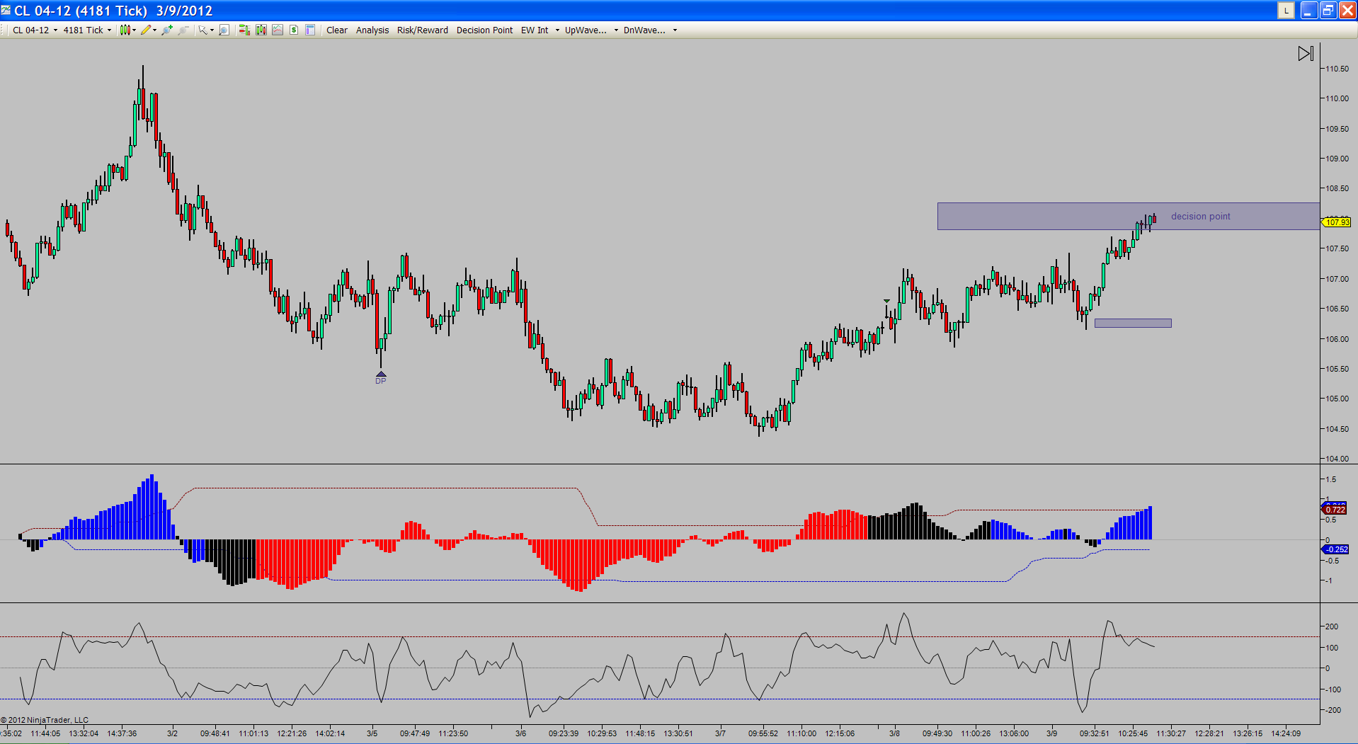
Task: Select the small blue rectangle below 106.50
Action: [1133, 323]
